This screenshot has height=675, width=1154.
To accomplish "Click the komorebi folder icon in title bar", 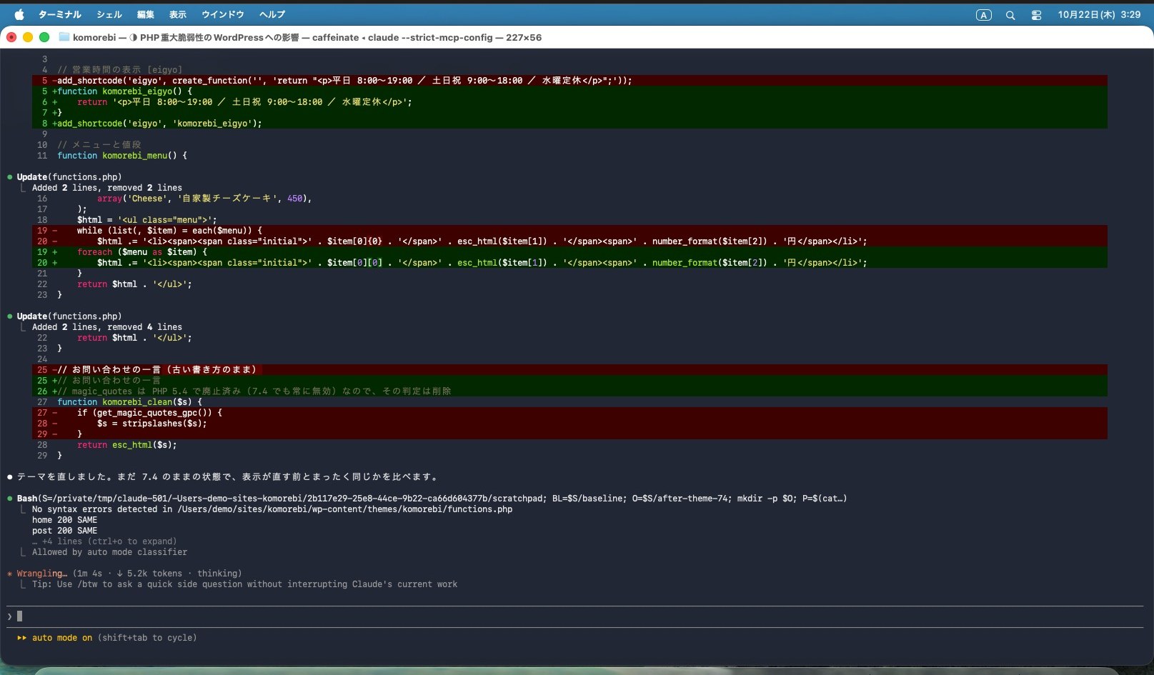I will pos(64,37).
